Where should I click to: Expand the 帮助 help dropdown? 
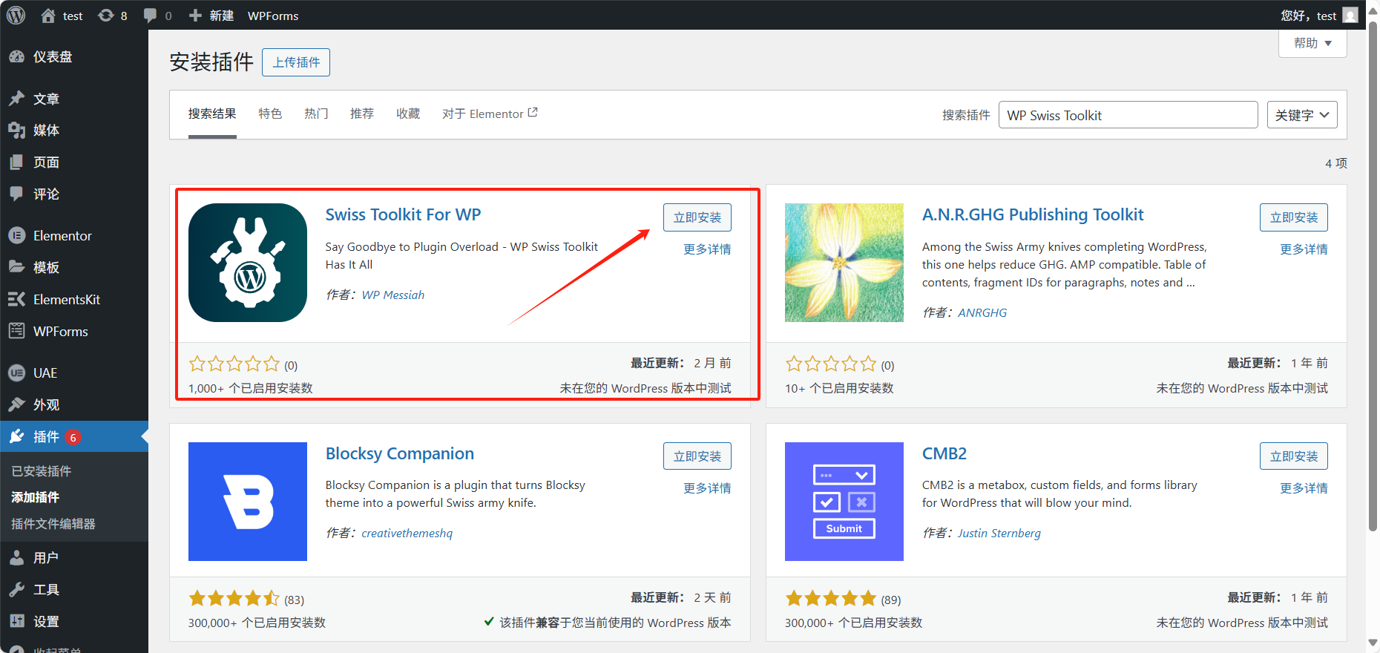click(x=1312, y=43)
